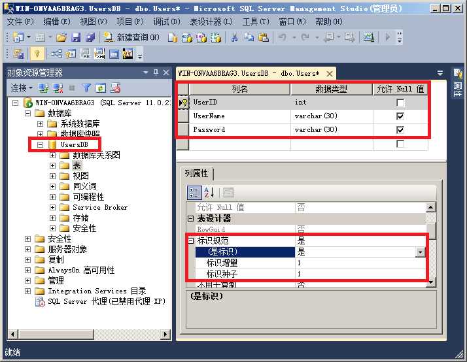
Task: Open the Relationships dialog icon
Action: coord(56,54)
